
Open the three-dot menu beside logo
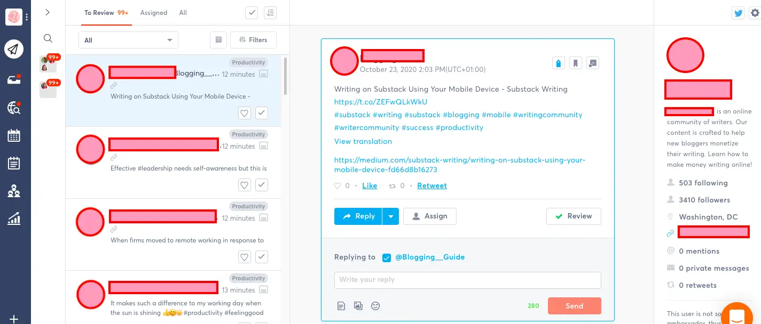click(27, 17)
